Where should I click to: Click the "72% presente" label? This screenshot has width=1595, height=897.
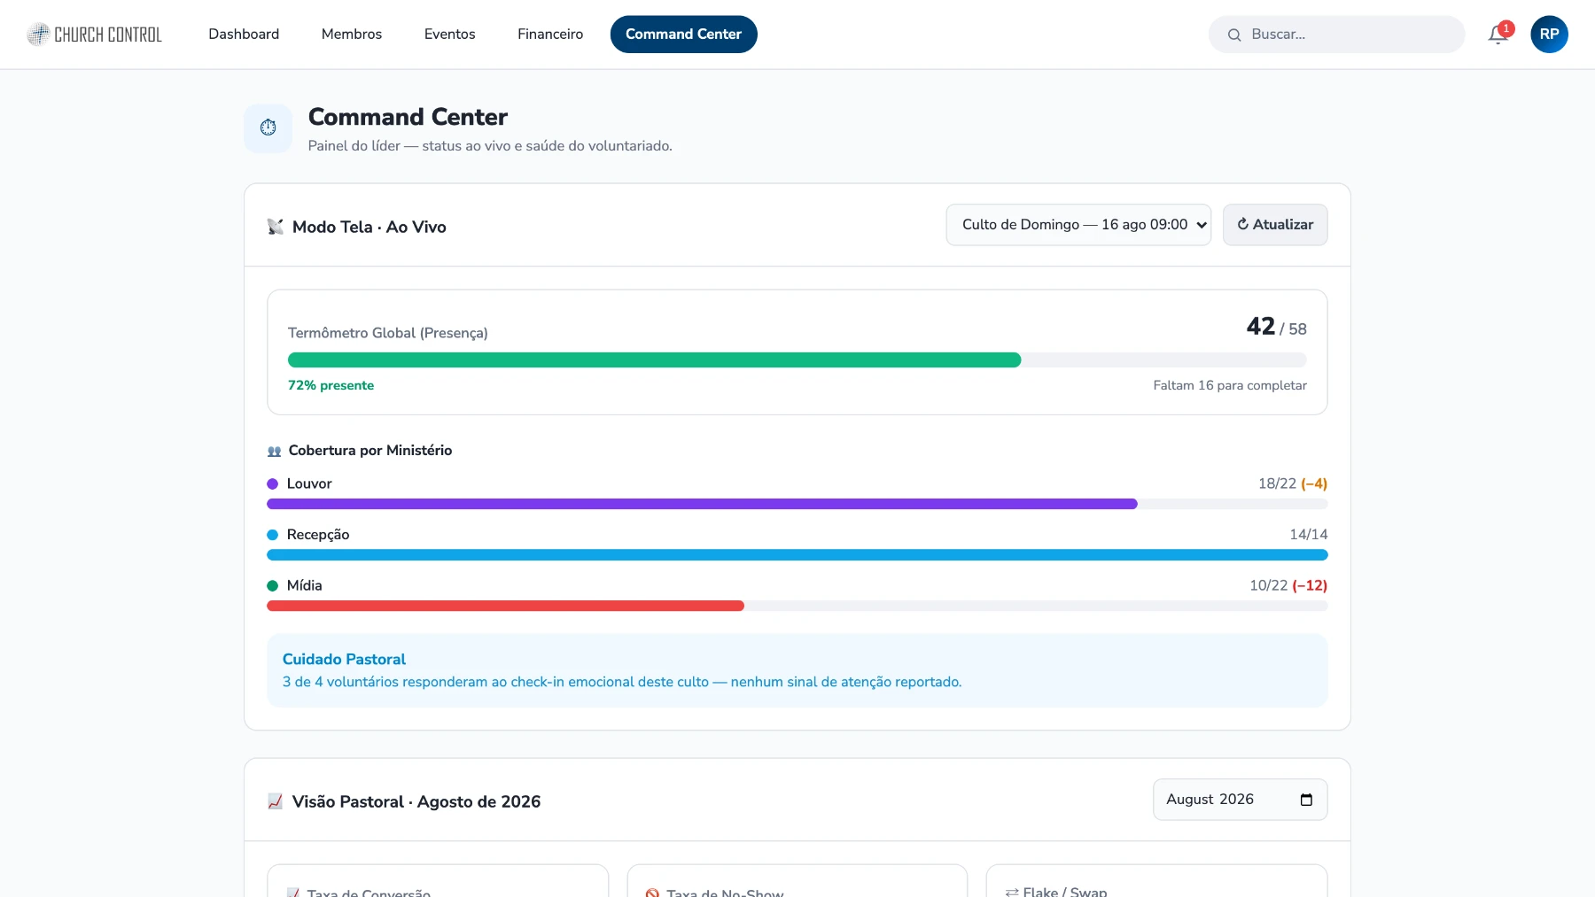pyautogui.click(x=331, y=385)
